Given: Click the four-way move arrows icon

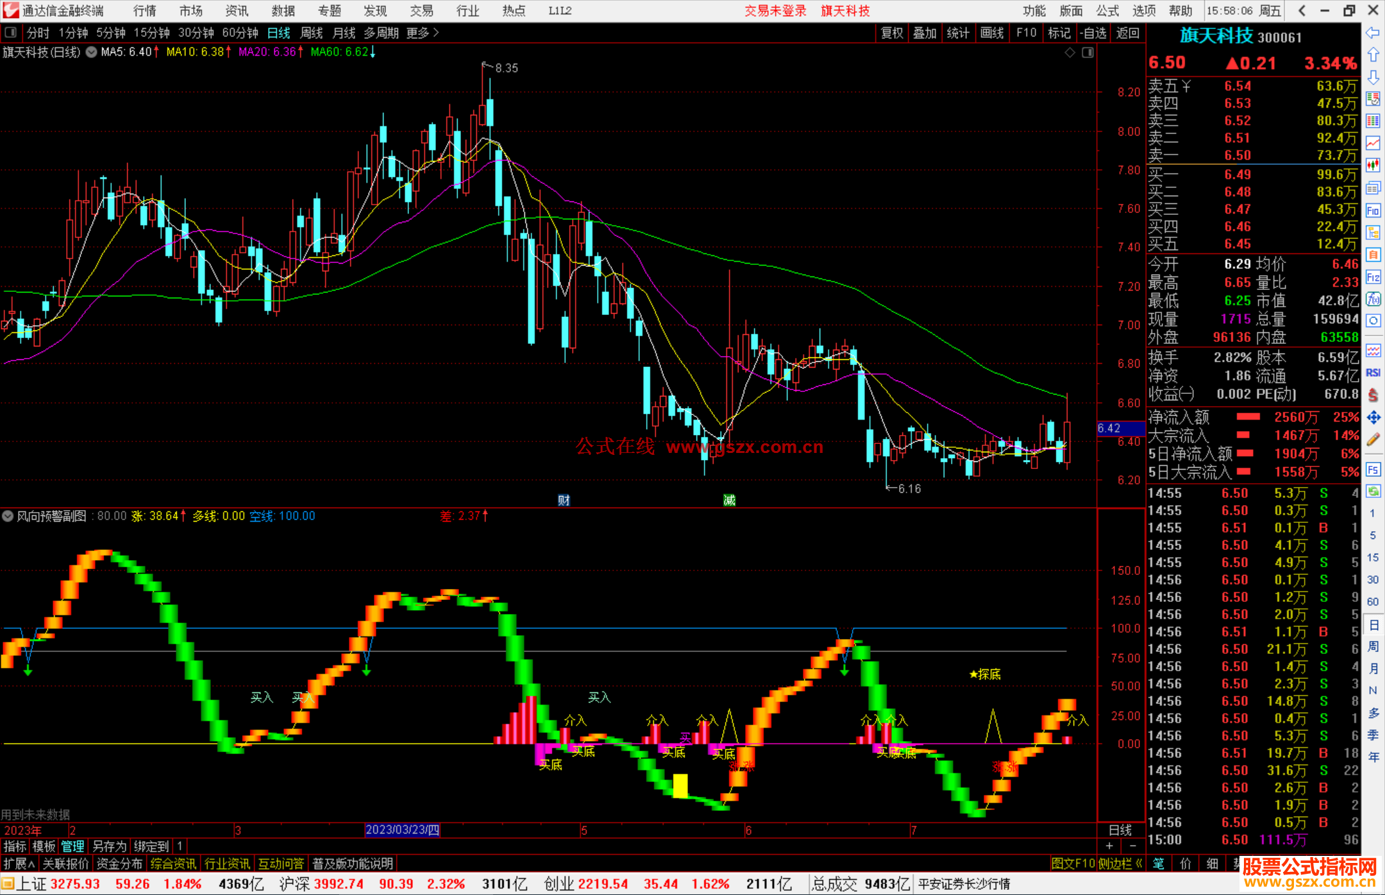Looking at the screenshot, I should point(1373,418).
